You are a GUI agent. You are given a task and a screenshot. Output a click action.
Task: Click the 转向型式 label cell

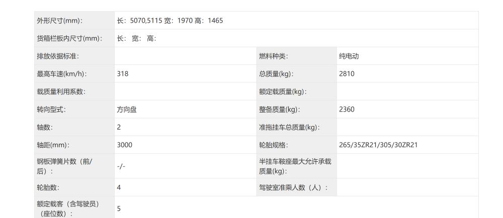(x=74, y=109)
